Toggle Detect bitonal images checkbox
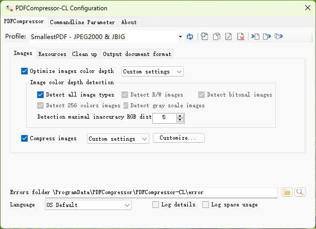Screen dimensions: 316x229 [x=201, y=94]
